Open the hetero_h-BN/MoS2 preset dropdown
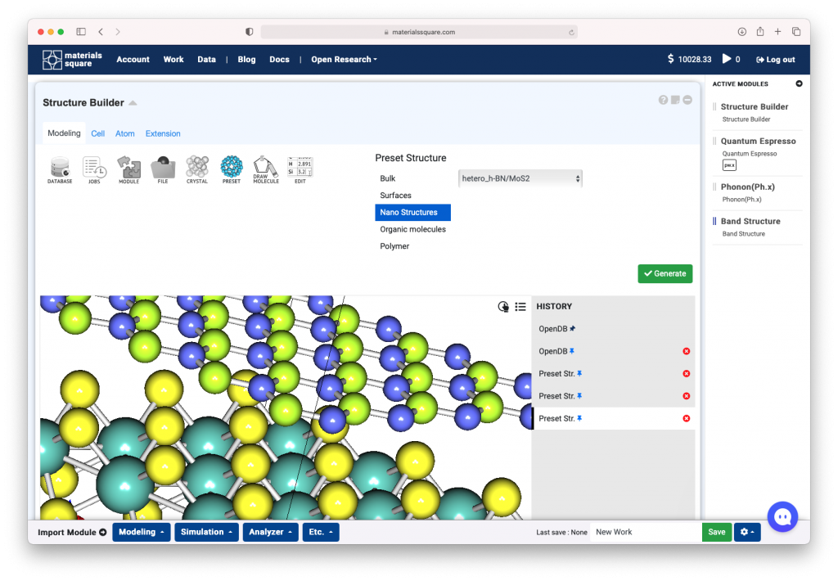838x581 pixels. pyautogui.click(x=520, y=178)
